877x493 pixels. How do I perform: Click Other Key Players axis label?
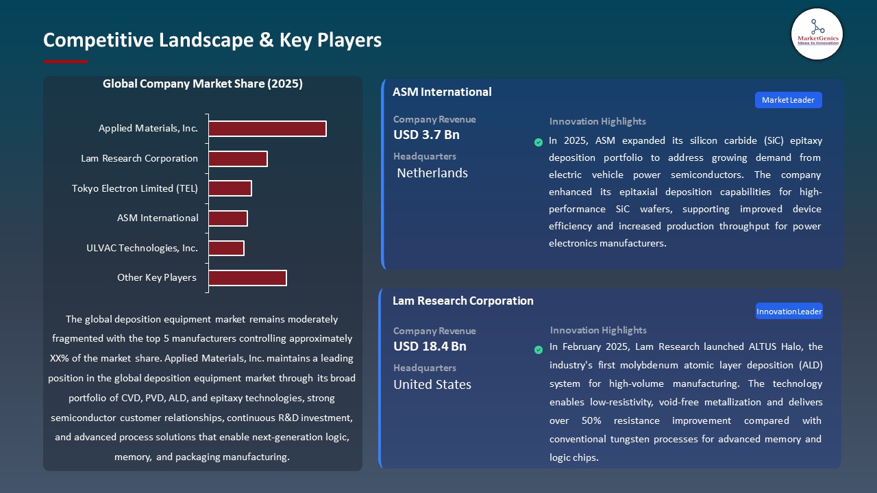157,278
